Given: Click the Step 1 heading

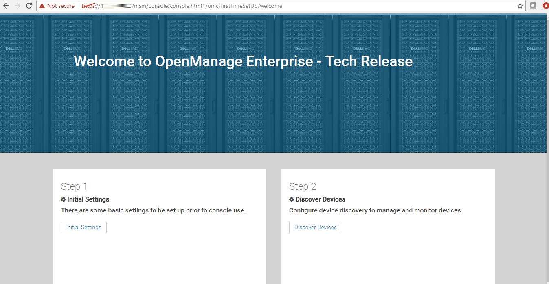Looking at the screenshot, I should tap(74, 186).
